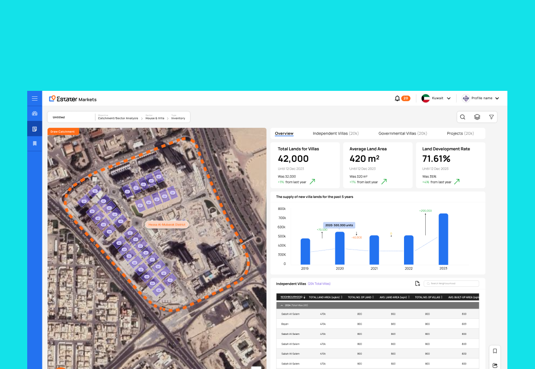
Task: Click the bookmark icon at bottom right
Action: pyautogui.click(x=495, y=351)
